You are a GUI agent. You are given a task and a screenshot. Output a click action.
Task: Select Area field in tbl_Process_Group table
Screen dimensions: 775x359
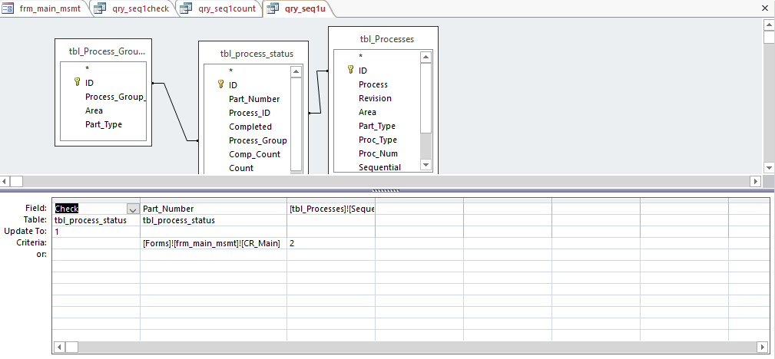(x=94, y=110)
